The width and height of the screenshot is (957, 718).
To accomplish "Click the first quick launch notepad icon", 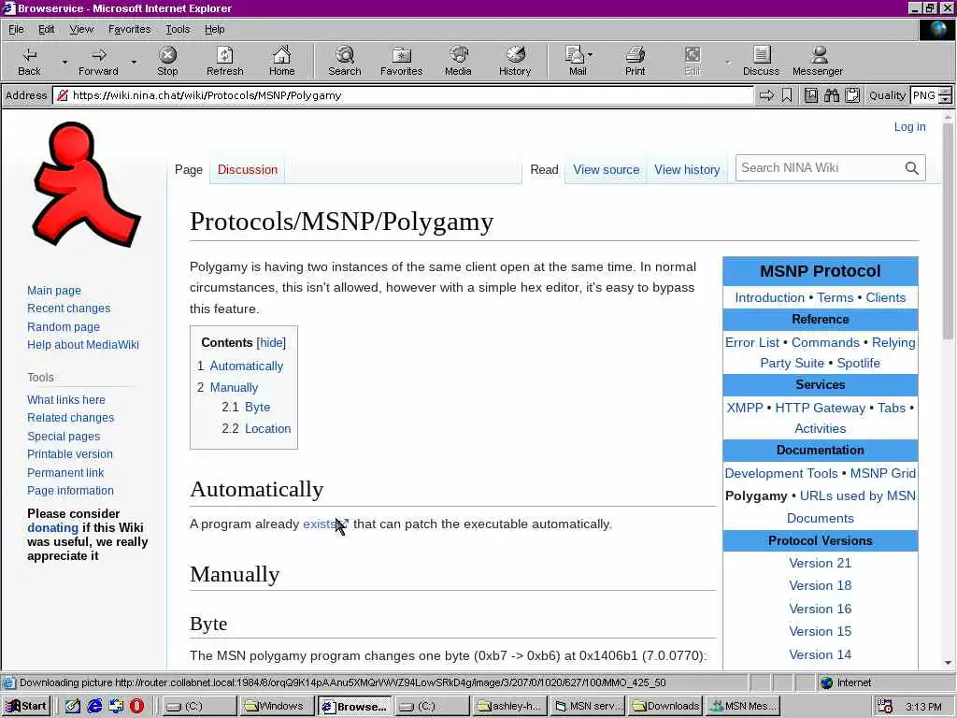I will [x=73, y=706].
